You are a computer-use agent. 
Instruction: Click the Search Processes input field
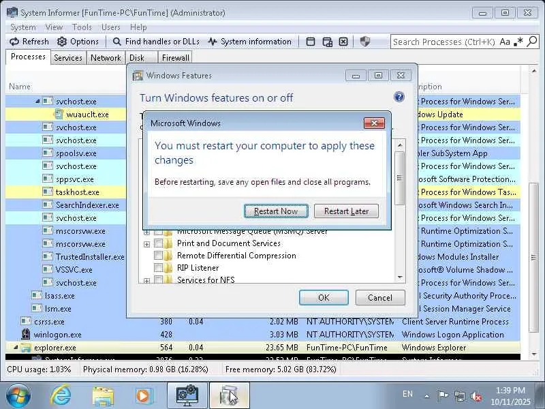point(444,42)
